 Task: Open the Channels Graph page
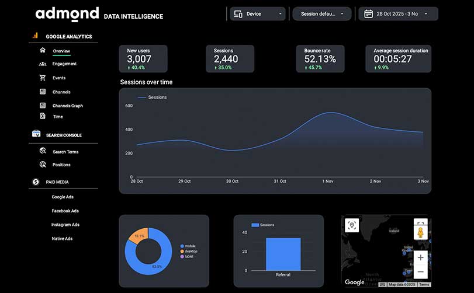[x=67, y=106]
